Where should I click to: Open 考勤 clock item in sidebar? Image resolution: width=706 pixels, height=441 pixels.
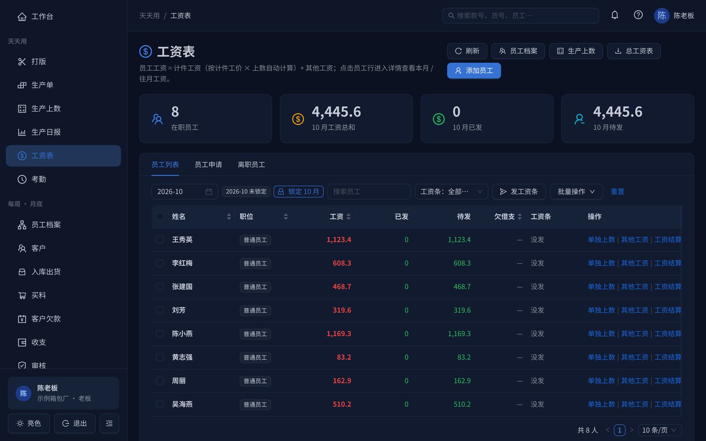[x=64, y=179]
